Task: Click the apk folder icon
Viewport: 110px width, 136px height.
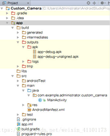Action: tap(29, 47)
